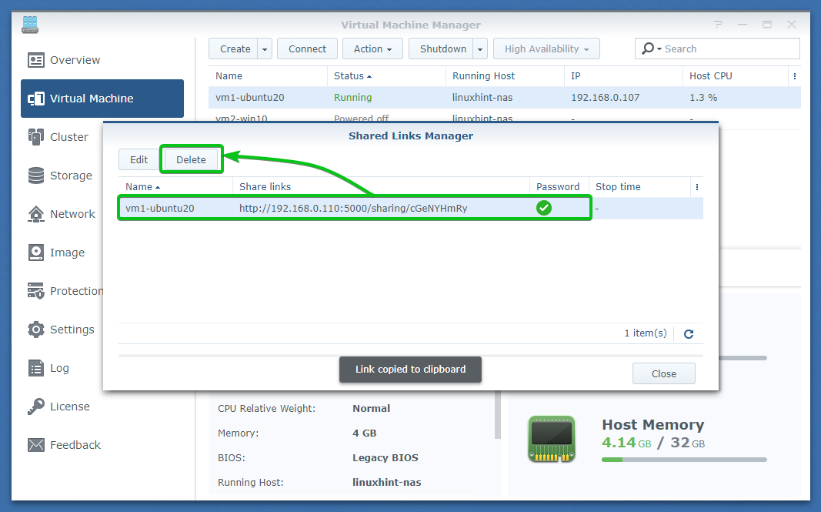Delete the selected shared link

click(191, 160)
